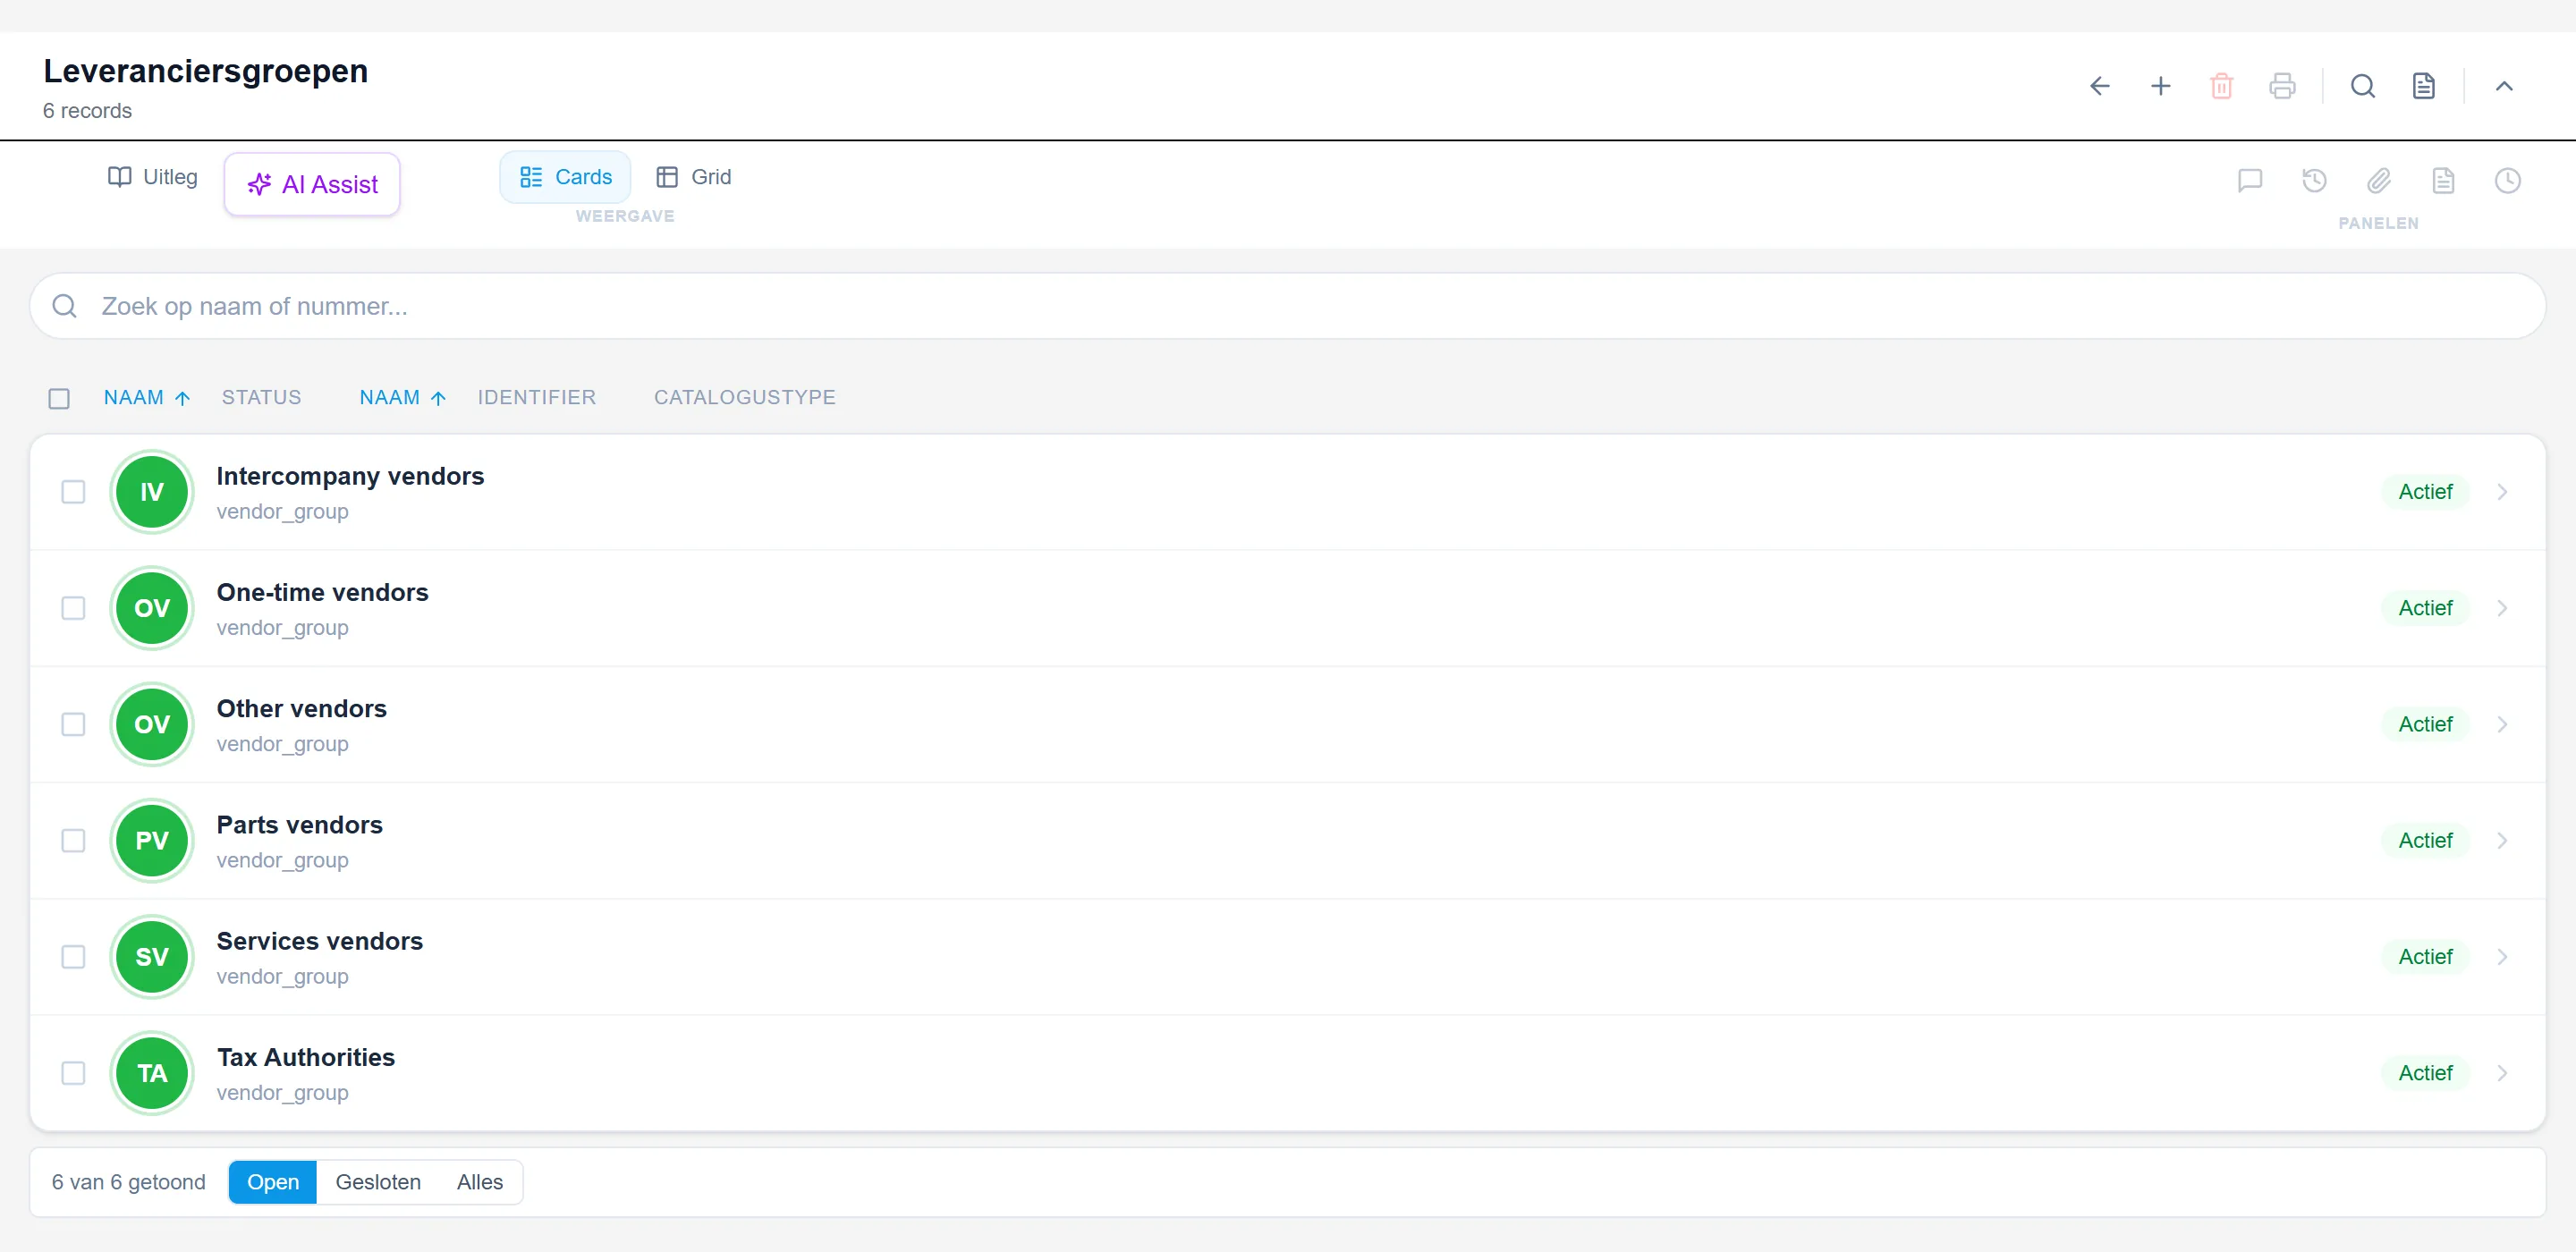Click the PV avatar for Parts vendors
The width and height of the screenshot is (2576, 1252).
151,840
